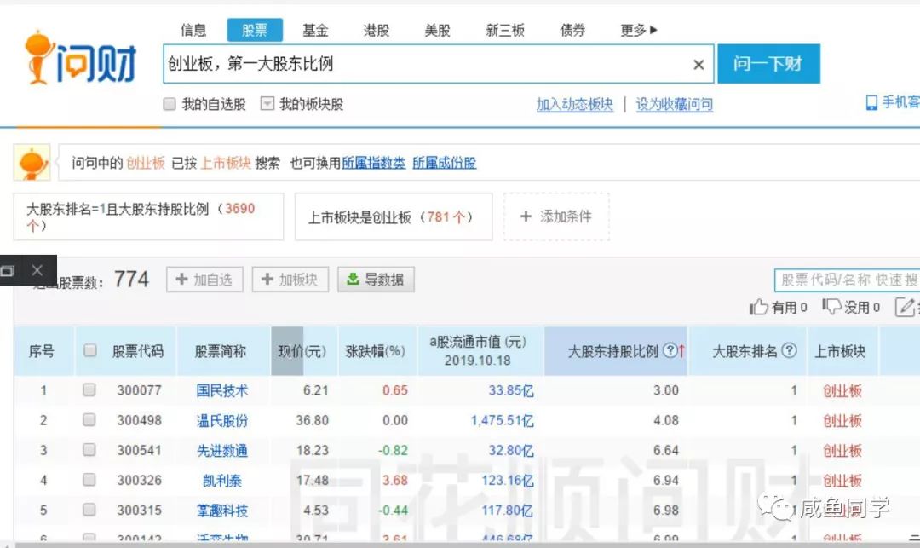The height and width of the screenshot is (548, 920).
Task: Open the 信息 tab
Action: [x=193, y=30]
